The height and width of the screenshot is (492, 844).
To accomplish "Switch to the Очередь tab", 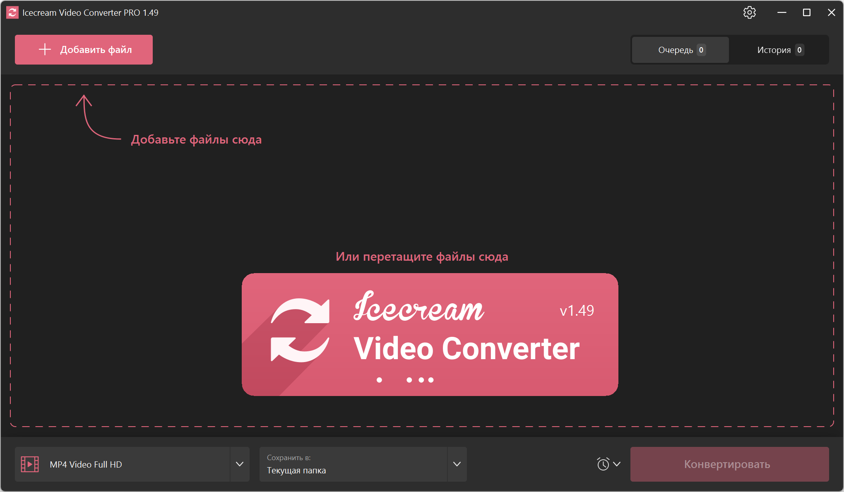I will coord(680,50).
